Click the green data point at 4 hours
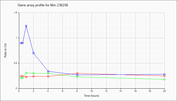This screenshot has height=101, width=177. pyautogui.click(x=48, y=73)
